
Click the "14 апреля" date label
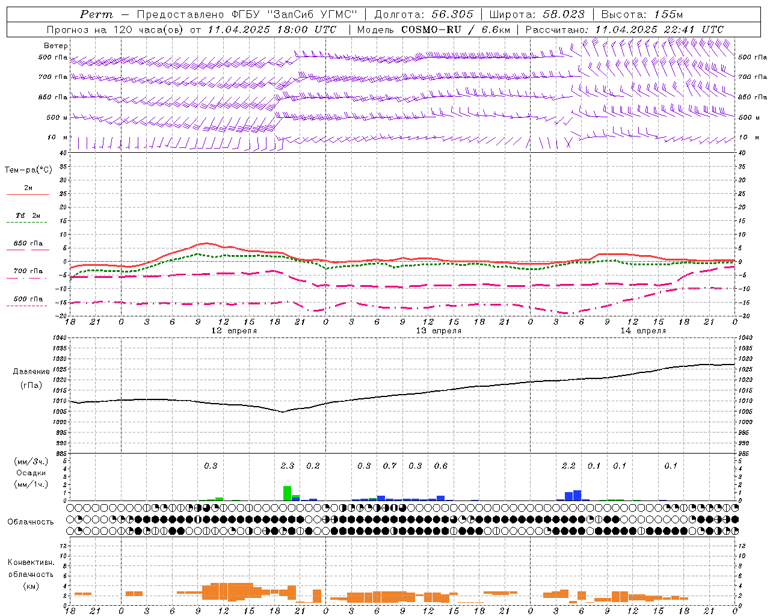tap(643, 331)
